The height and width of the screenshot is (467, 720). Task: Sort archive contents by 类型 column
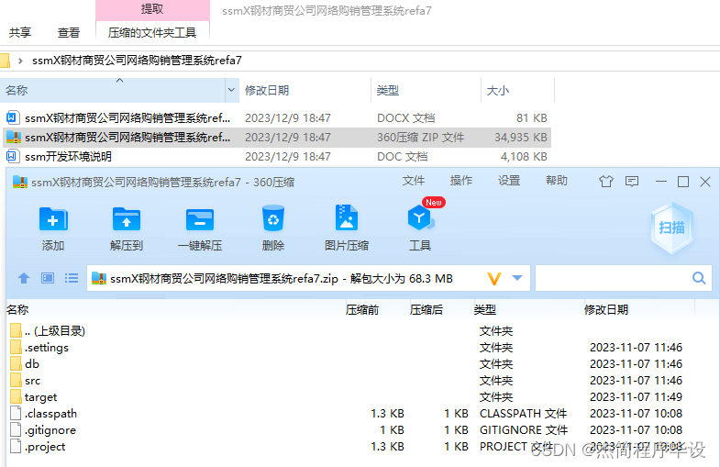(x=485, y=310)
